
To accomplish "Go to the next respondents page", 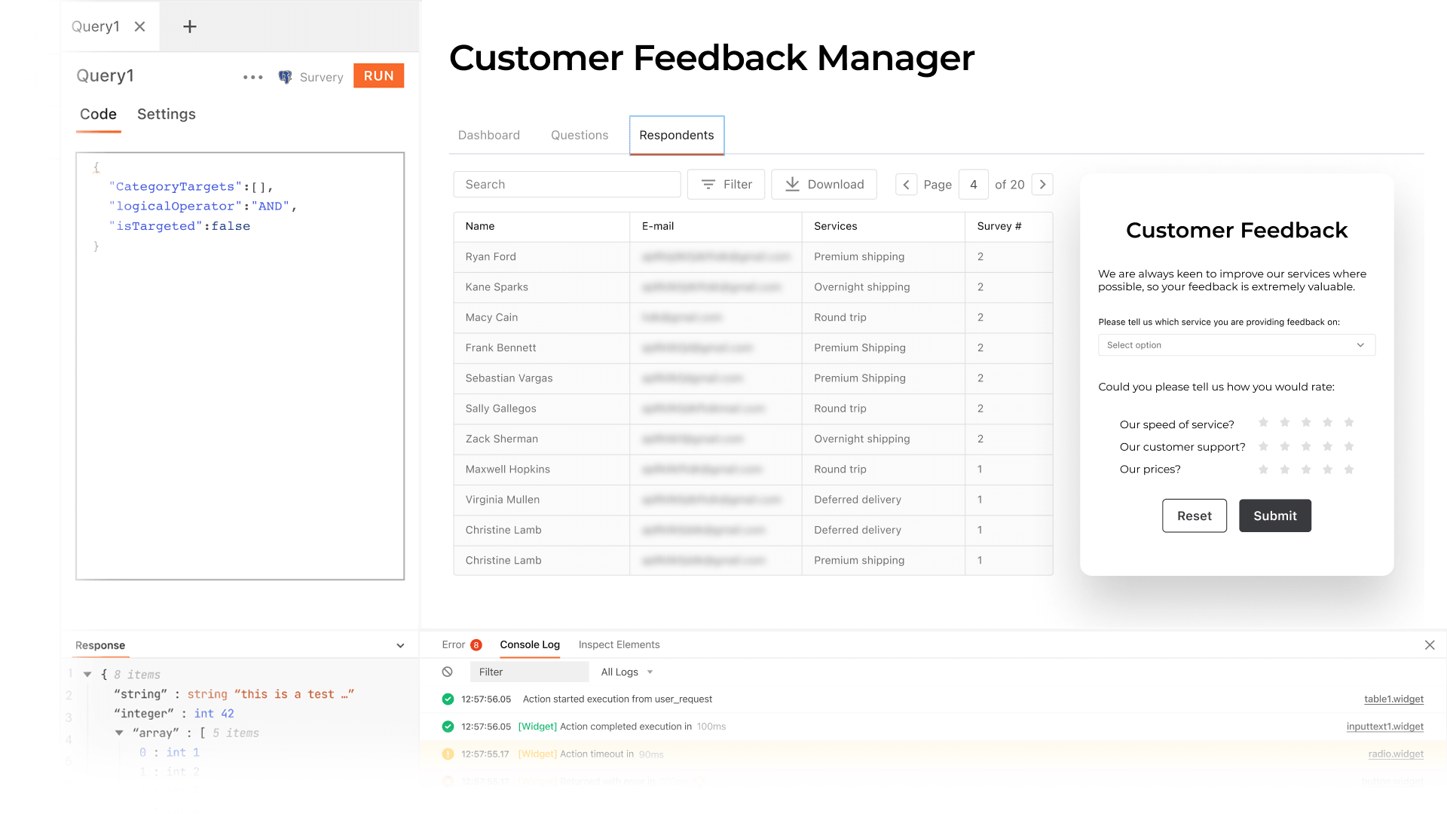I will 1042,184.
